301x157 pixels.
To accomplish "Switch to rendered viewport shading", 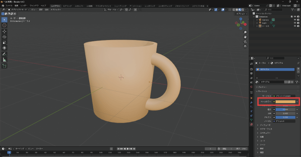I will click(243, 9).
